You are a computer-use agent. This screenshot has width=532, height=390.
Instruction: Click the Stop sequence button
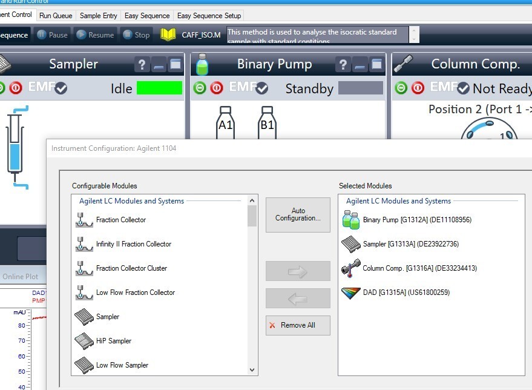(136, 35)
